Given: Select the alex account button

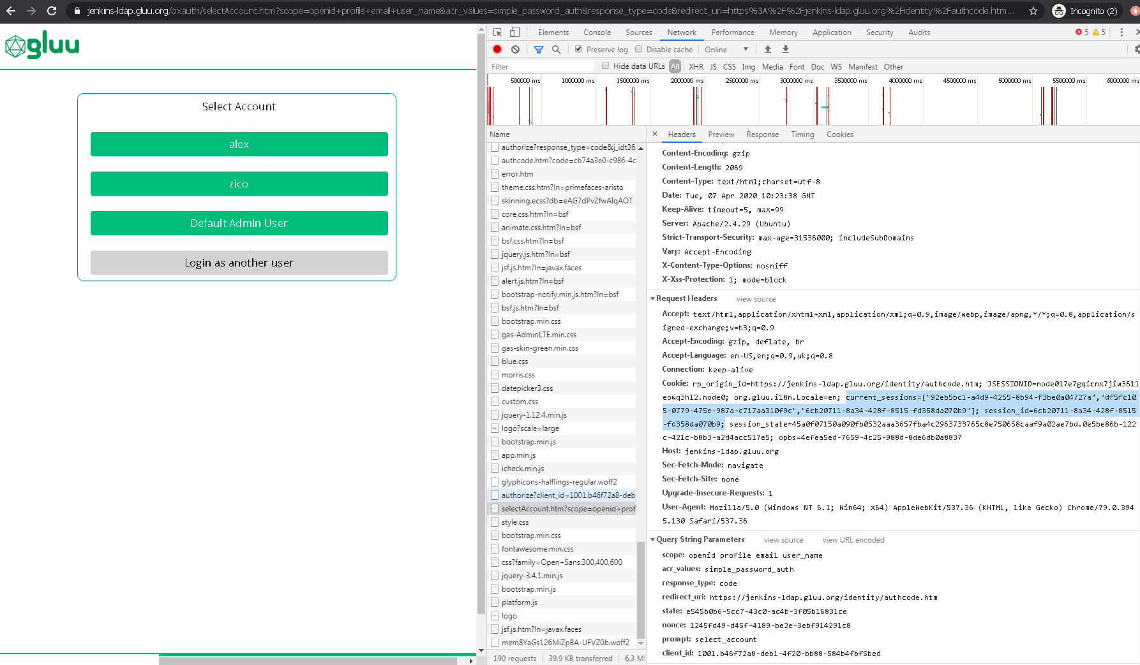Looking at the screenshot, I should click(239, 144).
